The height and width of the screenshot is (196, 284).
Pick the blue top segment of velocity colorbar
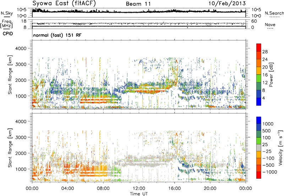[x=259, y=120]
